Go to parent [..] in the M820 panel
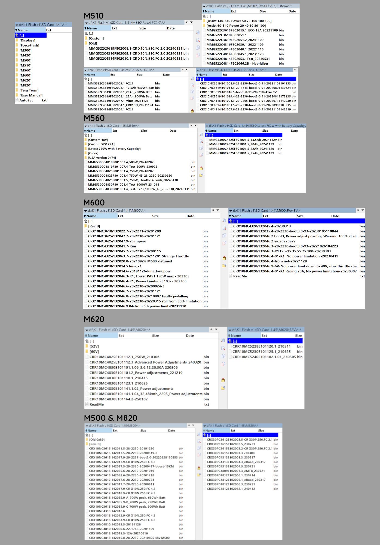The height and width of the screenshot is (545, 380). tap(241, 435)
